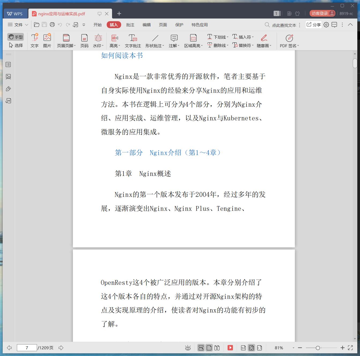Click the redo arrow icon

[x=68, y=25]
